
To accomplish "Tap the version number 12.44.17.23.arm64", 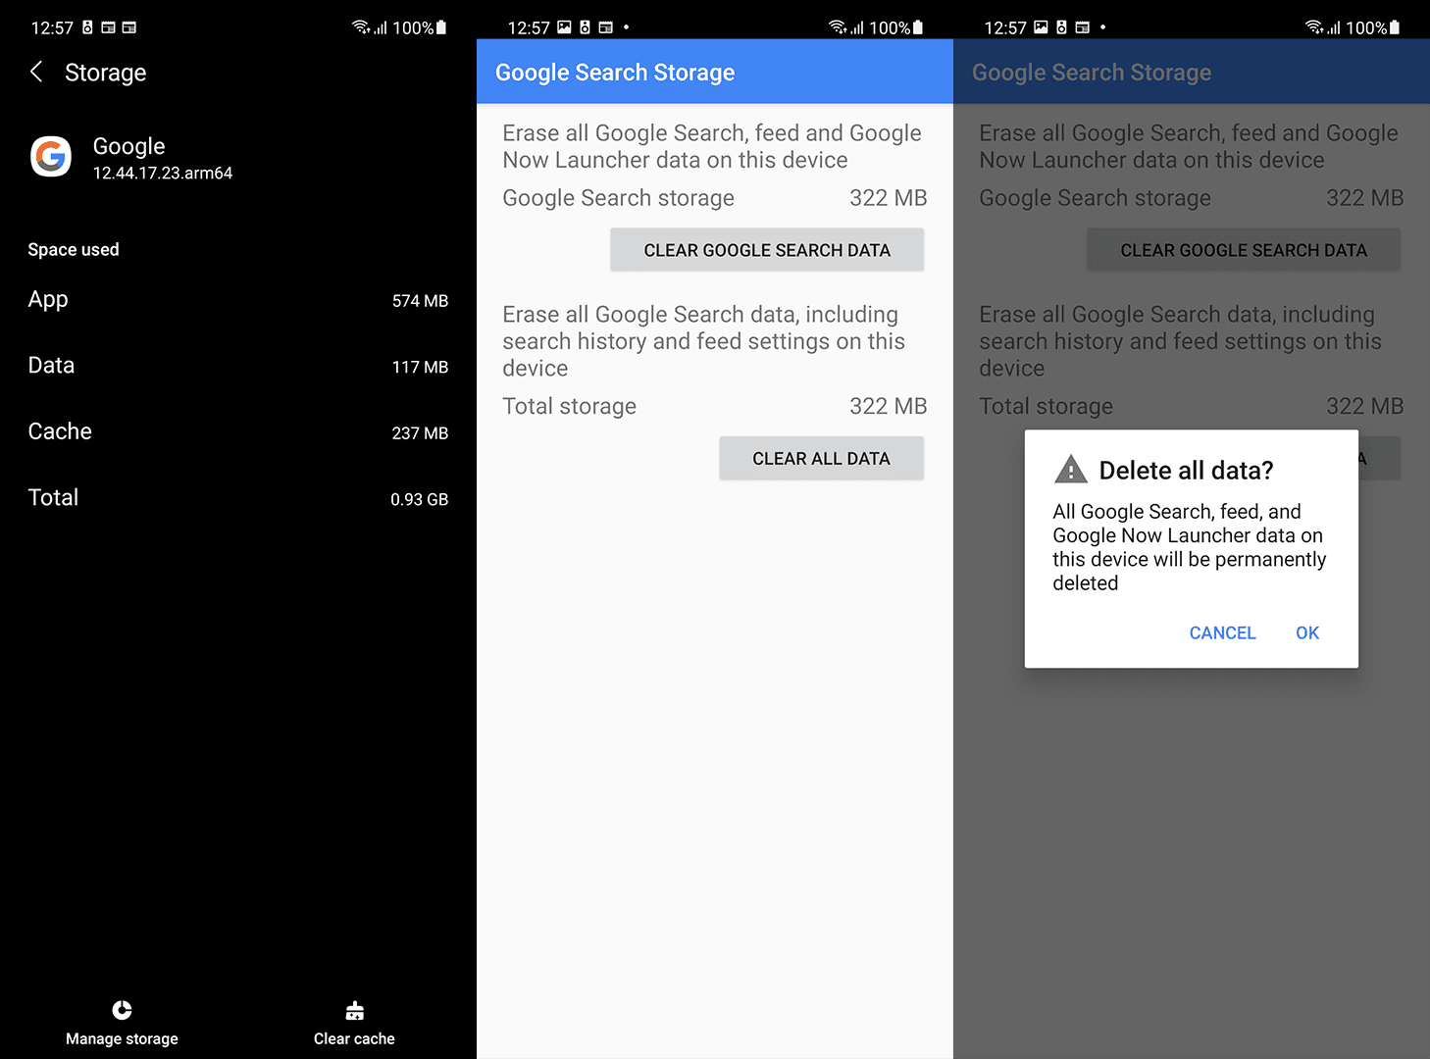I will click(163, 174).
